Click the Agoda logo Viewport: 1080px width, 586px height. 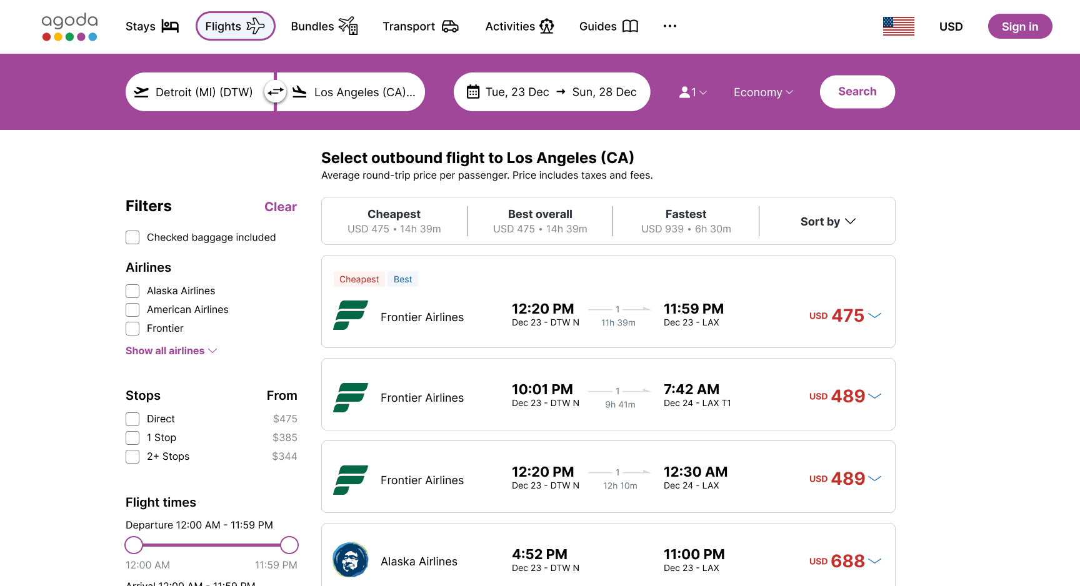coord(69,27)
